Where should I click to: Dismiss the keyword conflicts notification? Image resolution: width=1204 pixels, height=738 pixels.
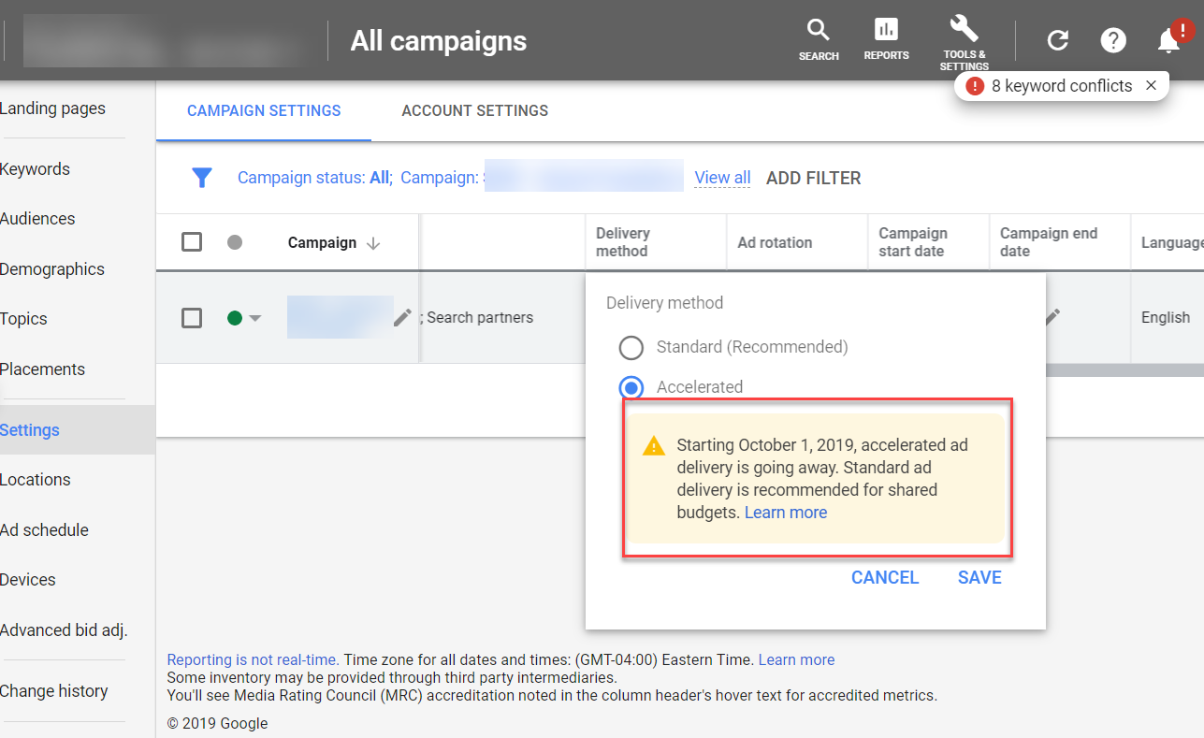click(1152, 85)
